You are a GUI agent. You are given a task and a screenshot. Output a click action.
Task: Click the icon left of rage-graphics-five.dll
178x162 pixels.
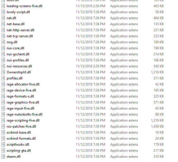[x=3, y=102]
